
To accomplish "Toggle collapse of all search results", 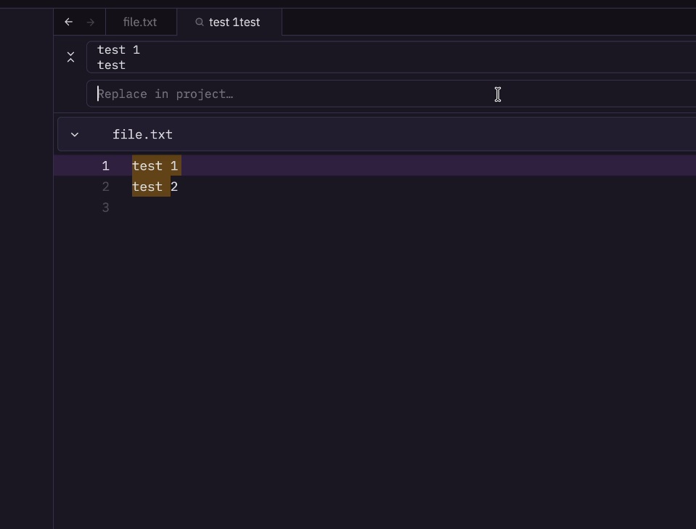I will click(x=70, y=57).
